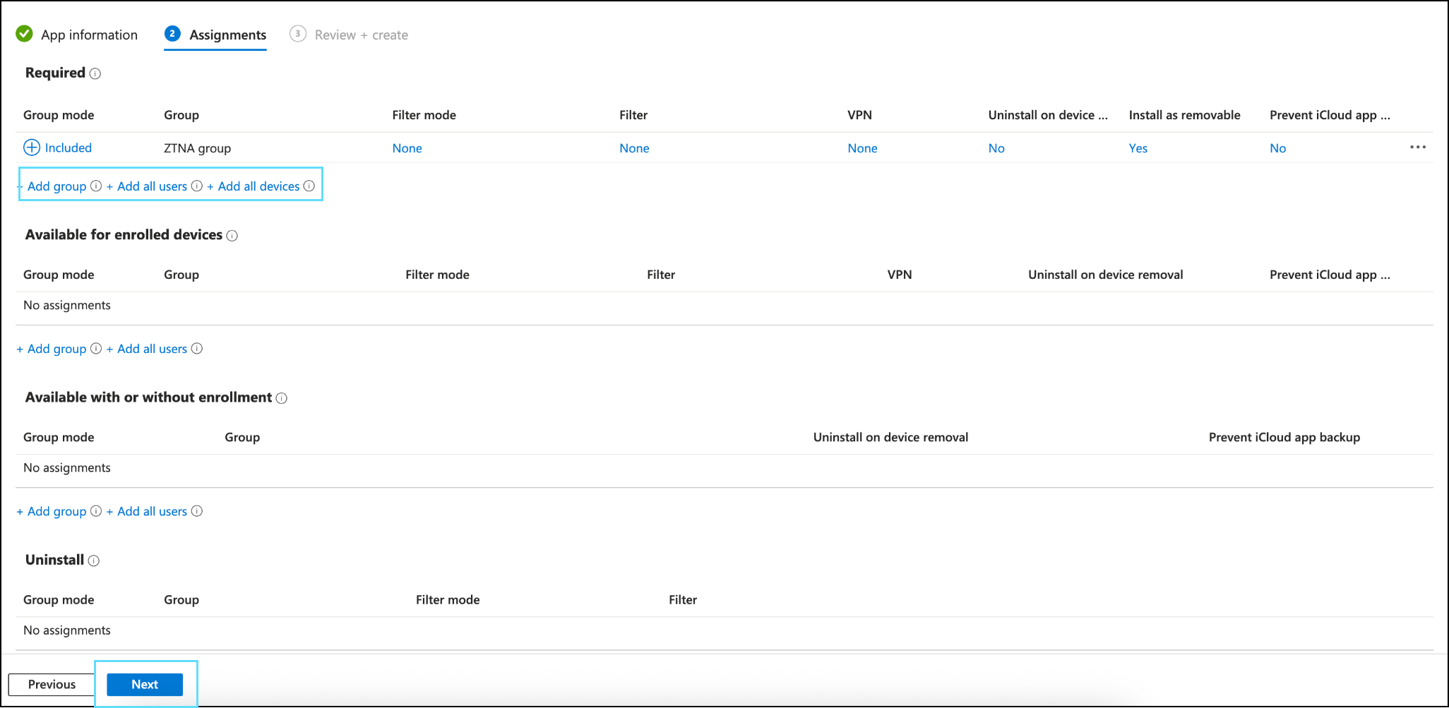Screen dimensions: 1449x708
Task: Go back to App information step
Action: pyautogui.click(x=89, y=35)
